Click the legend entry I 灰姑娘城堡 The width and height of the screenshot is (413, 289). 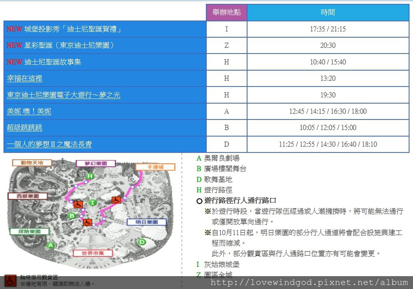(218, 264)
